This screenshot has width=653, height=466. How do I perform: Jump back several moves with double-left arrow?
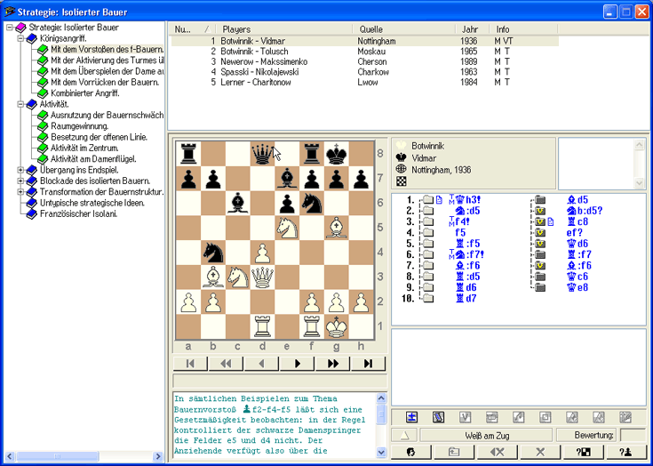[226, 364]
